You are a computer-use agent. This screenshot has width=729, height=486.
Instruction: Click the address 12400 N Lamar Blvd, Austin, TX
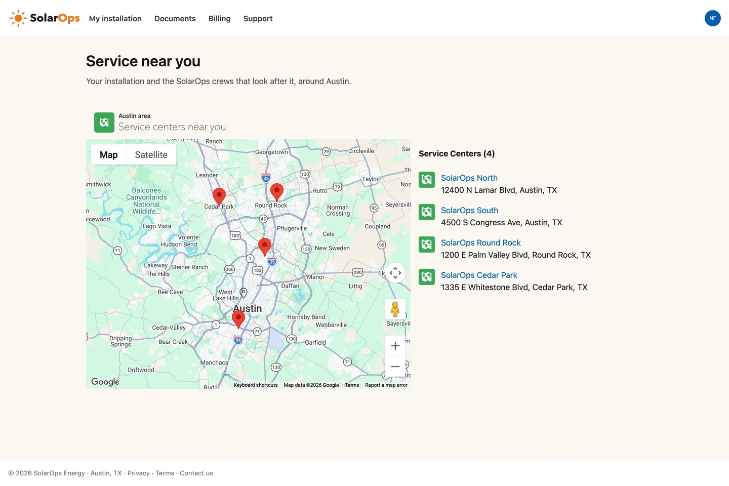[x=499, y=190]
